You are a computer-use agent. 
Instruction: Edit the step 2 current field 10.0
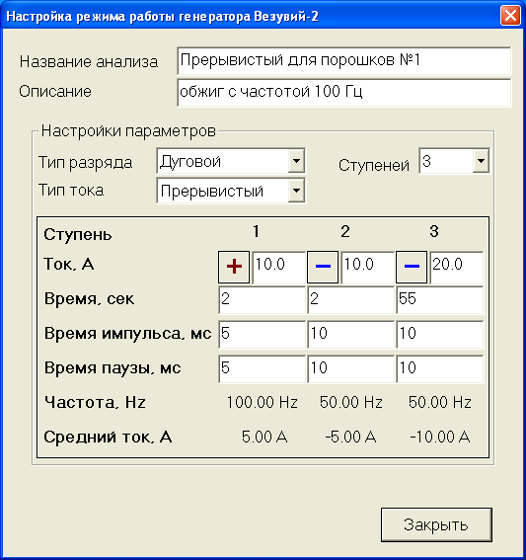(367, 267)
